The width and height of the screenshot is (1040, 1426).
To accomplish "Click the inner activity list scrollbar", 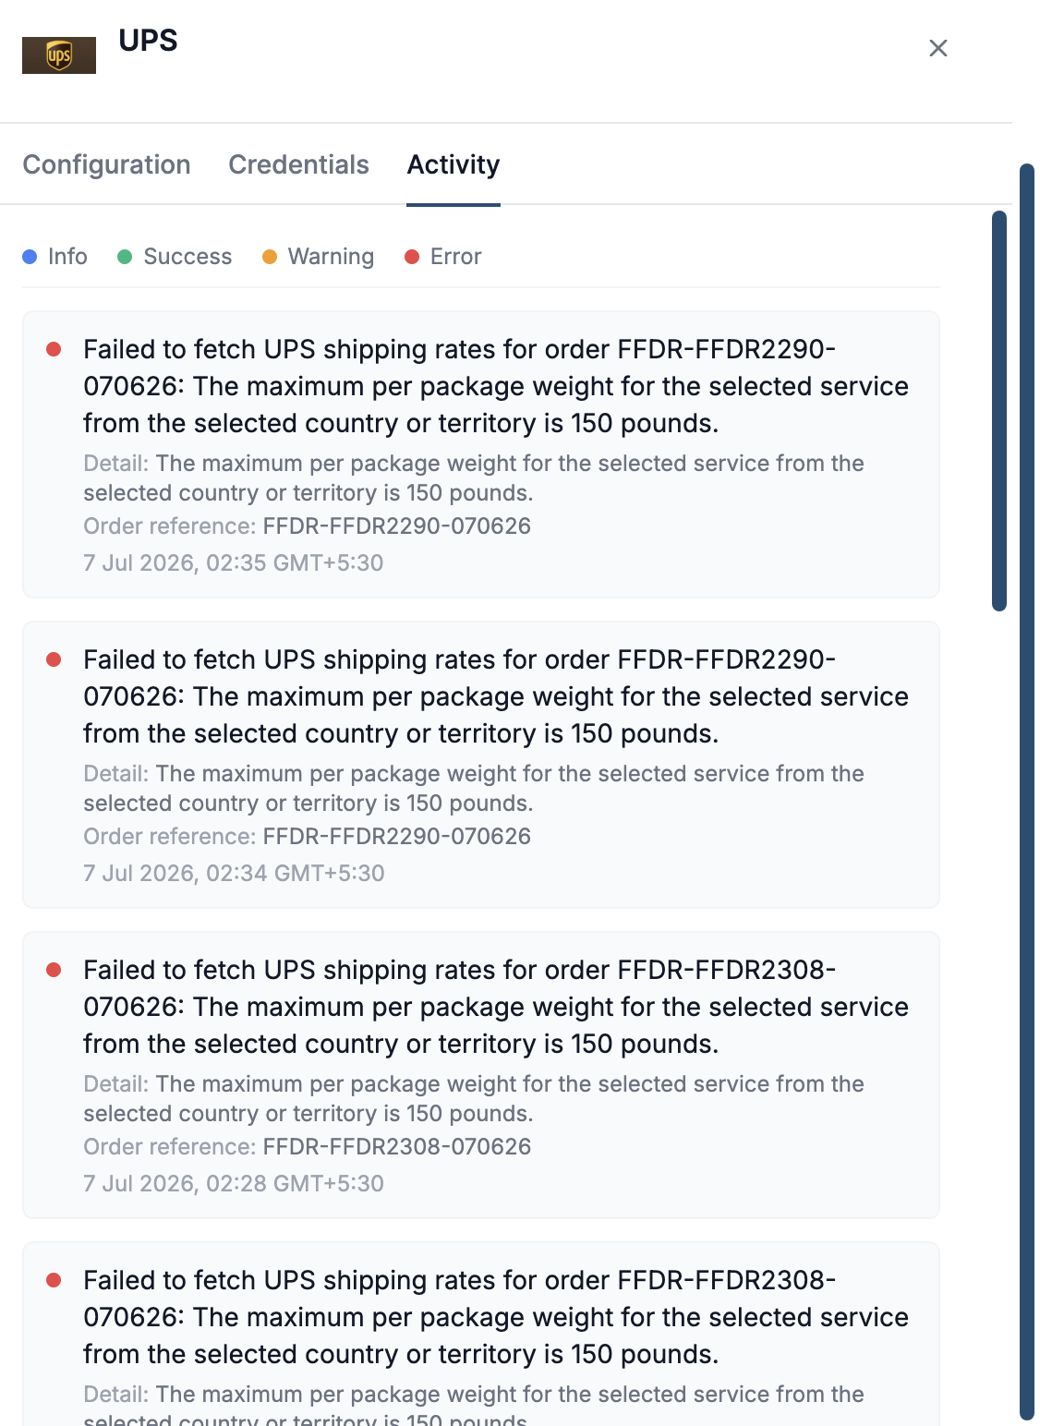I will tap(998, 411).
